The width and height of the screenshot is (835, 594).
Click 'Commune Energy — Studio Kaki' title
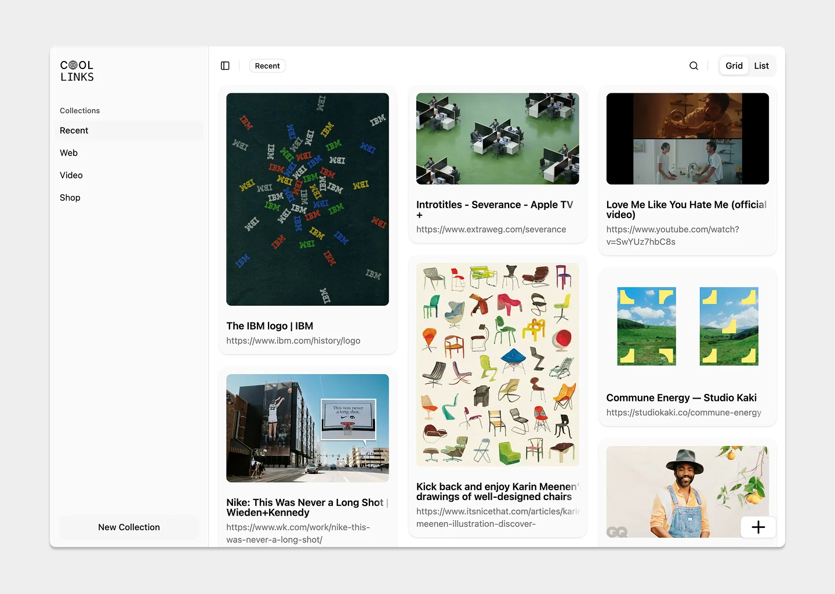tap(681, 398)
